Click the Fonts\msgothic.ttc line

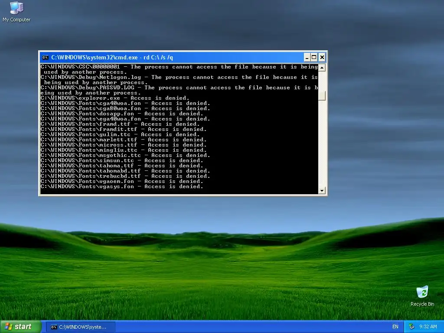(x=125, y=155)
